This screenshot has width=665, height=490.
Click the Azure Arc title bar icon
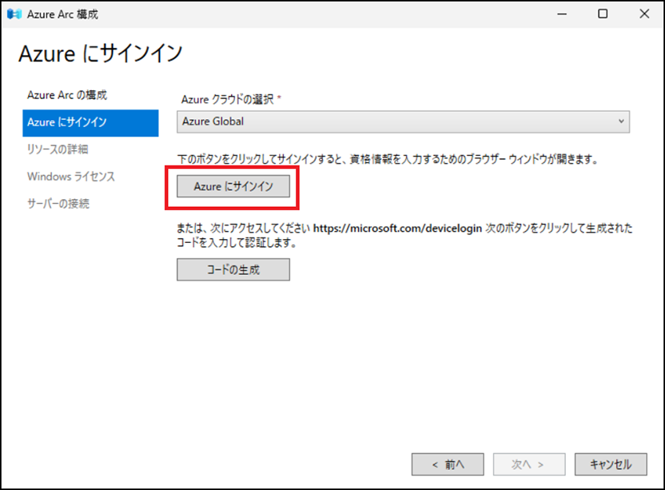[14, 14]
